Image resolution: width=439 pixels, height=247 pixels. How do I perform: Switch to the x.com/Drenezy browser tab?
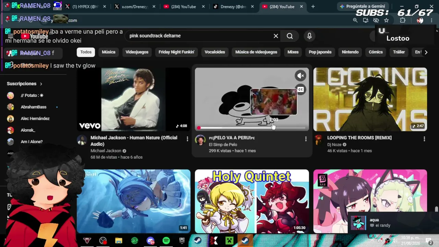135,7
